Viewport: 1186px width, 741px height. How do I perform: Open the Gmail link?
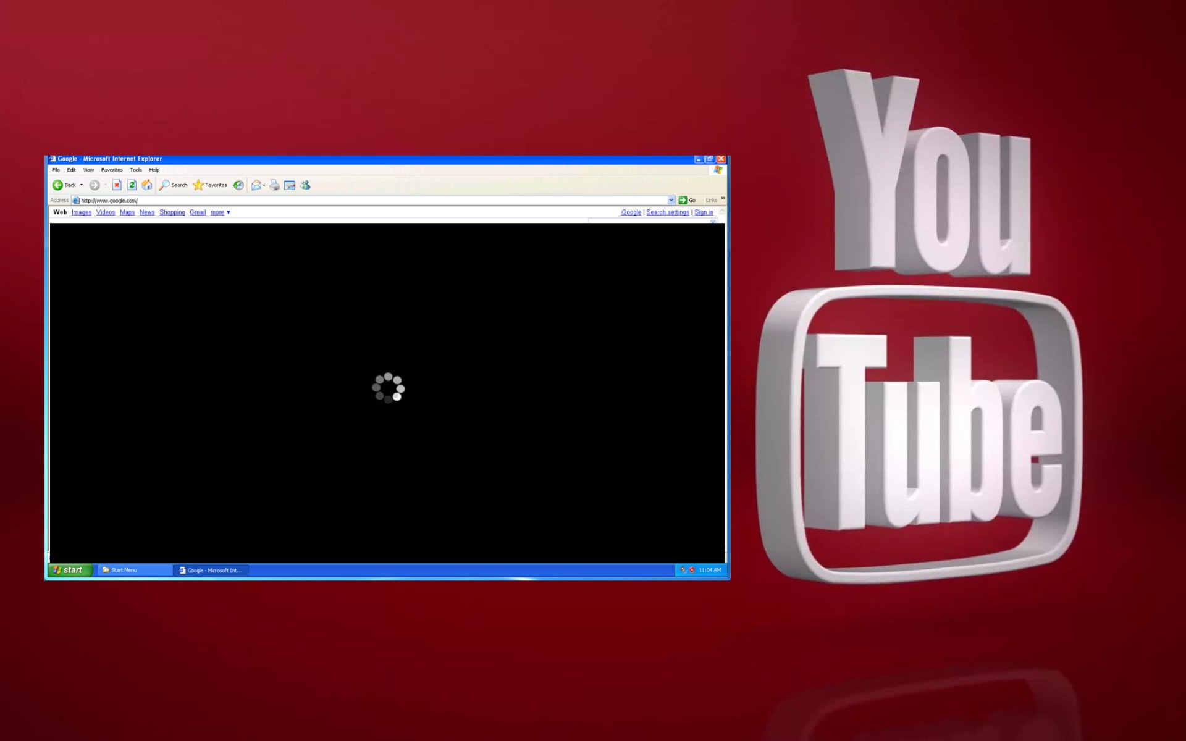coord(198,212)
